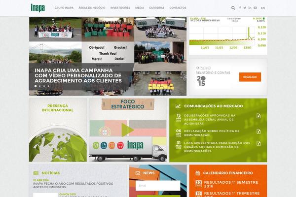Focus the newsletter Email field
This screenshot has width=296, height=197.
point(158,186)
